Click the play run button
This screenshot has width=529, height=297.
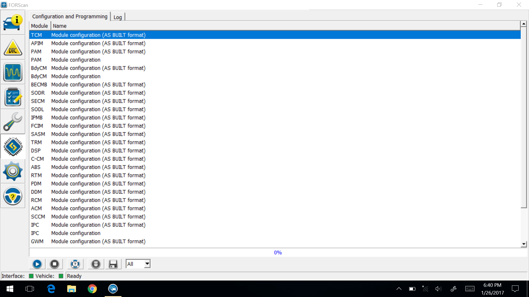(37, 264)
